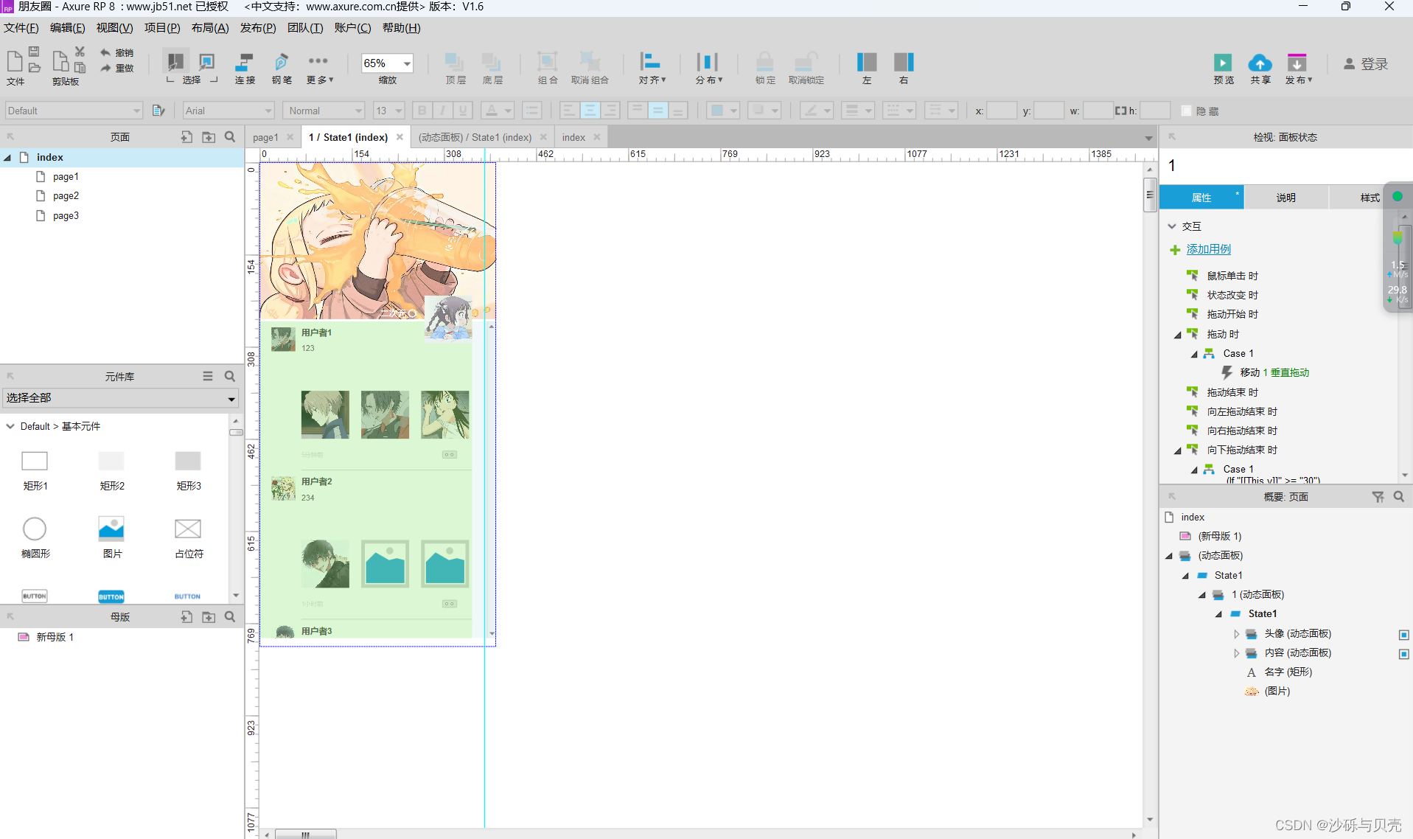Toggle view marker for 内容 (动态面板)
This screenshot has height=839, width=1413.
tap(1403, 654)
